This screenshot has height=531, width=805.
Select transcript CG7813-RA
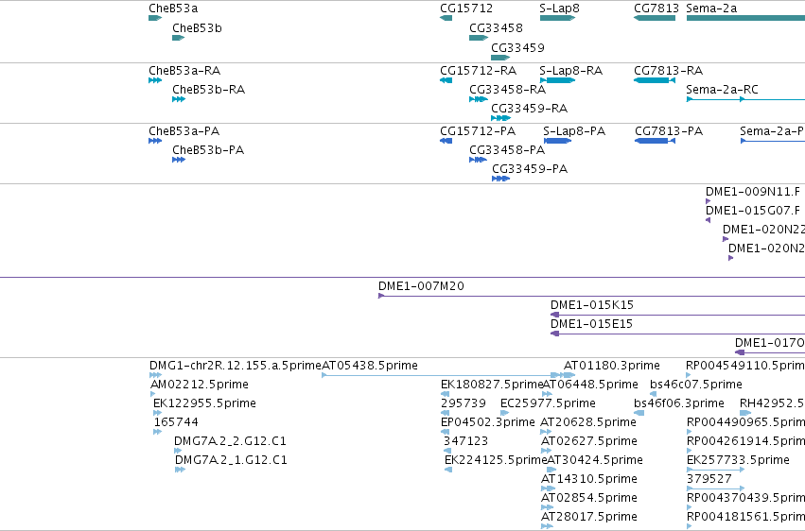pos(668,71)
